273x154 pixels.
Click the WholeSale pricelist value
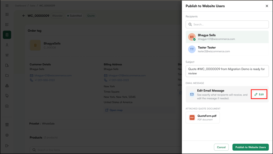[x=48, y=124]
